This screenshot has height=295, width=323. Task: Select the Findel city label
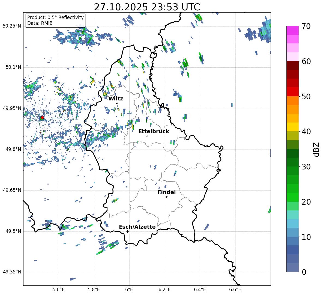(x=167, y=192)
